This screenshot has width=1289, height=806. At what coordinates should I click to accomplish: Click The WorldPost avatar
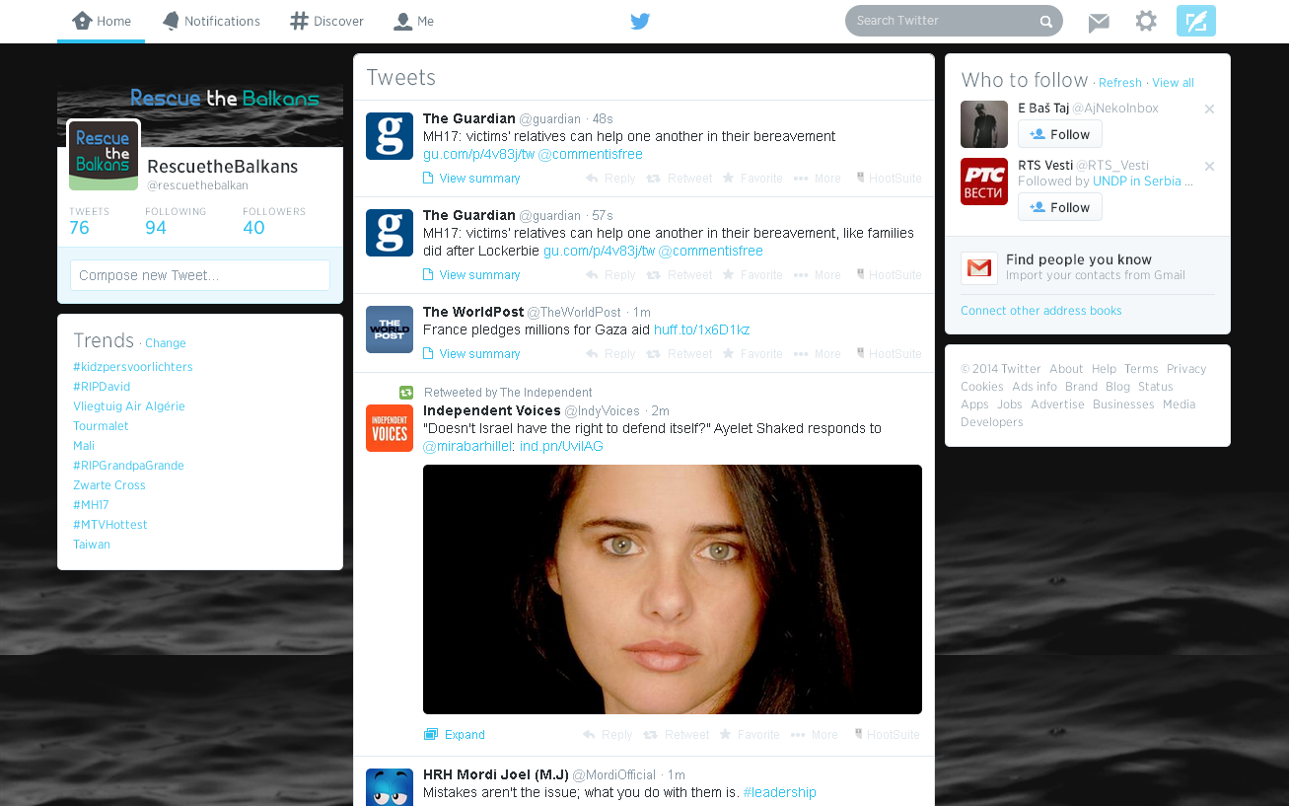pos(390,330)
